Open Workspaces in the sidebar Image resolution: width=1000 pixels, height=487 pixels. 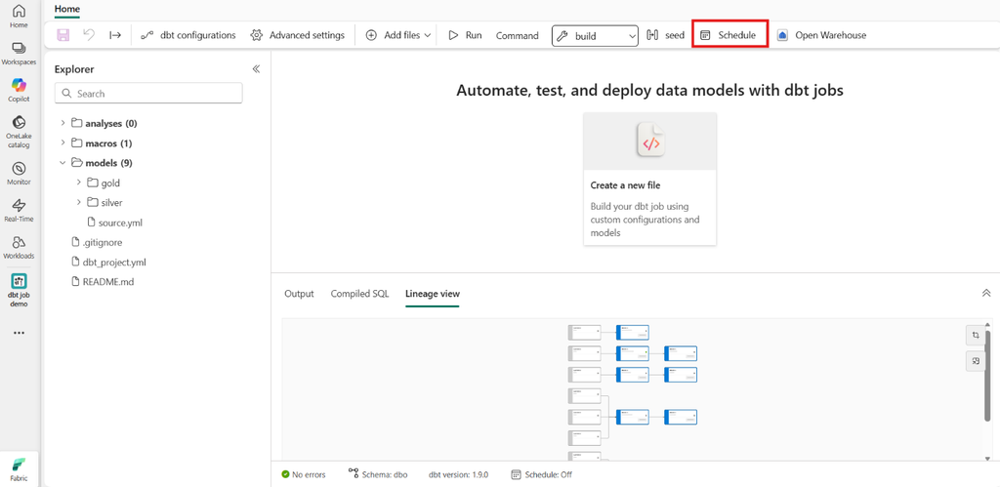(x=20, y=54)
